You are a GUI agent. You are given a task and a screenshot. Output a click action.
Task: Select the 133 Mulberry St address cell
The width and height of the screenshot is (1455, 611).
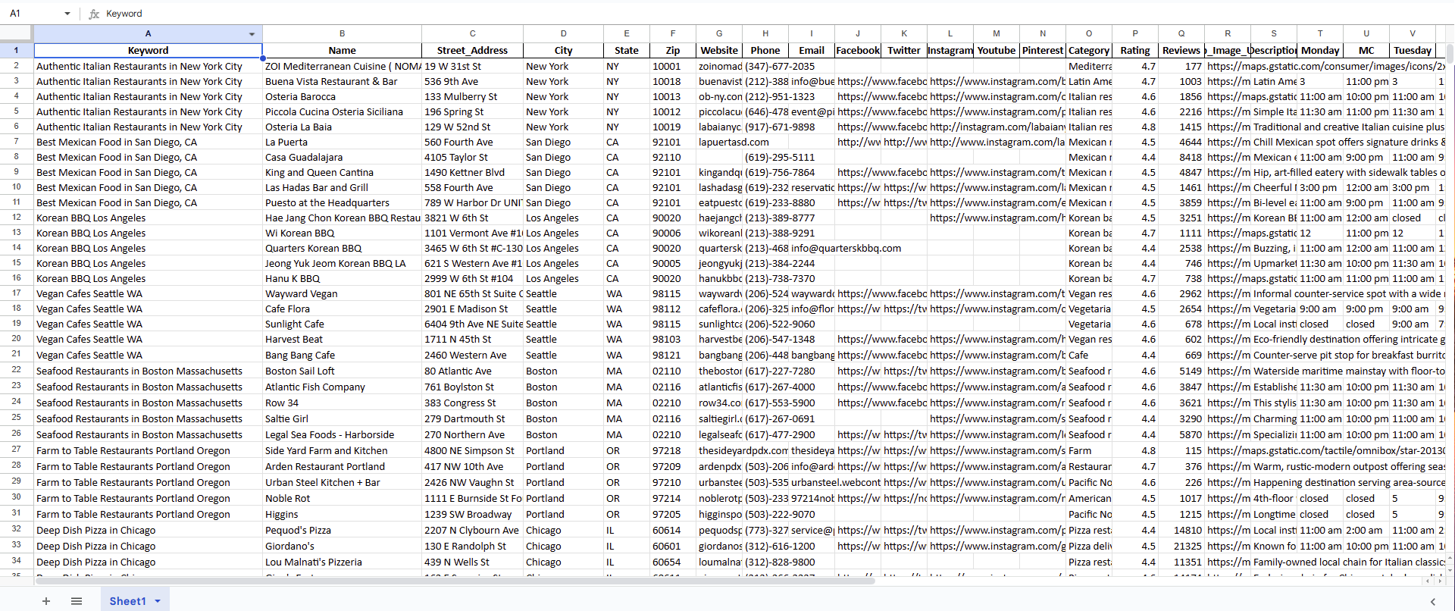coord(472,96)
